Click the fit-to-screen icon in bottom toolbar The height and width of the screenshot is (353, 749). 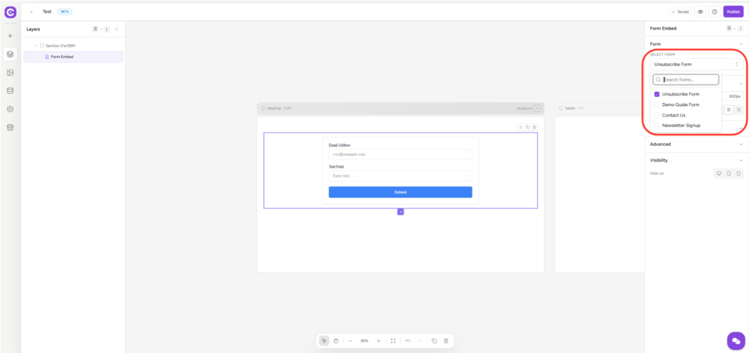pos(393,341)
